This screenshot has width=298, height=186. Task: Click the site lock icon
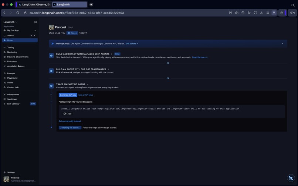[25, 13]
